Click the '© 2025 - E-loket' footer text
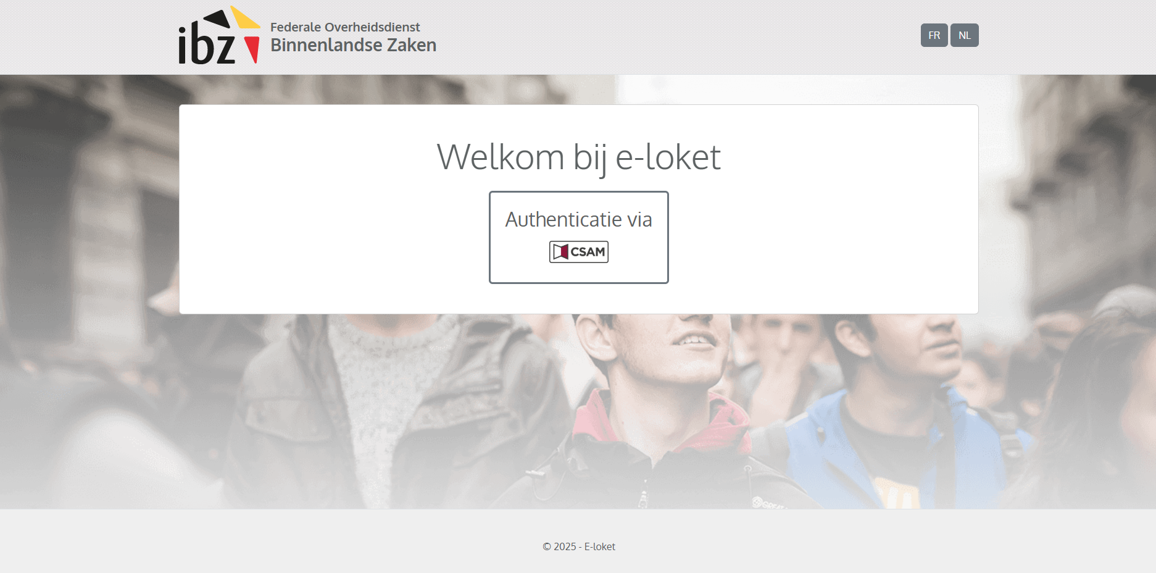This screenshot has width=1156, height=573. pyautogui.click(x=579, y=546)
